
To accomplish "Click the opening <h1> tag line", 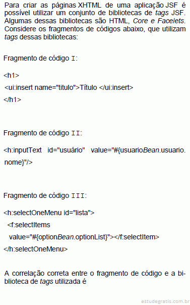I will click(11, 75).
